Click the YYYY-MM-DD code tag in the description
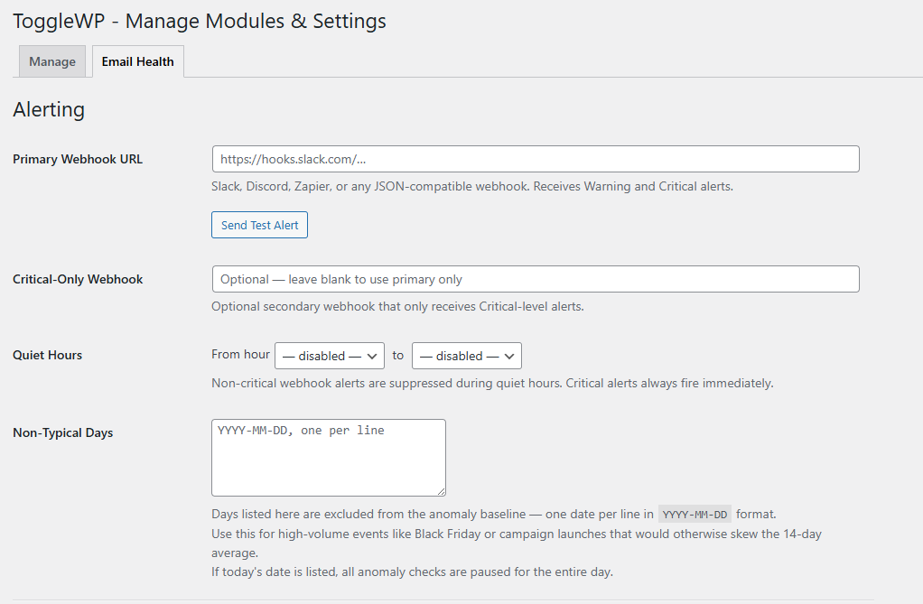This screenshot has height=604, width=923. (695, 515)
